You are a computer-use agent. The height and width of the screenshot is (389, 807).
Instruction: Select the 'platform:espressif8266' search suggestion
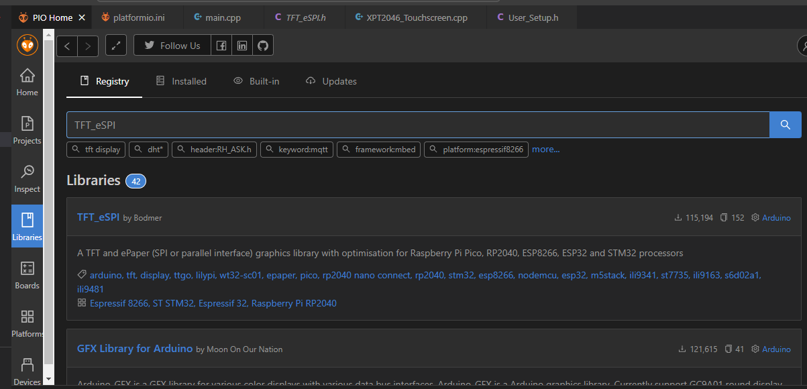coord(476,150)
